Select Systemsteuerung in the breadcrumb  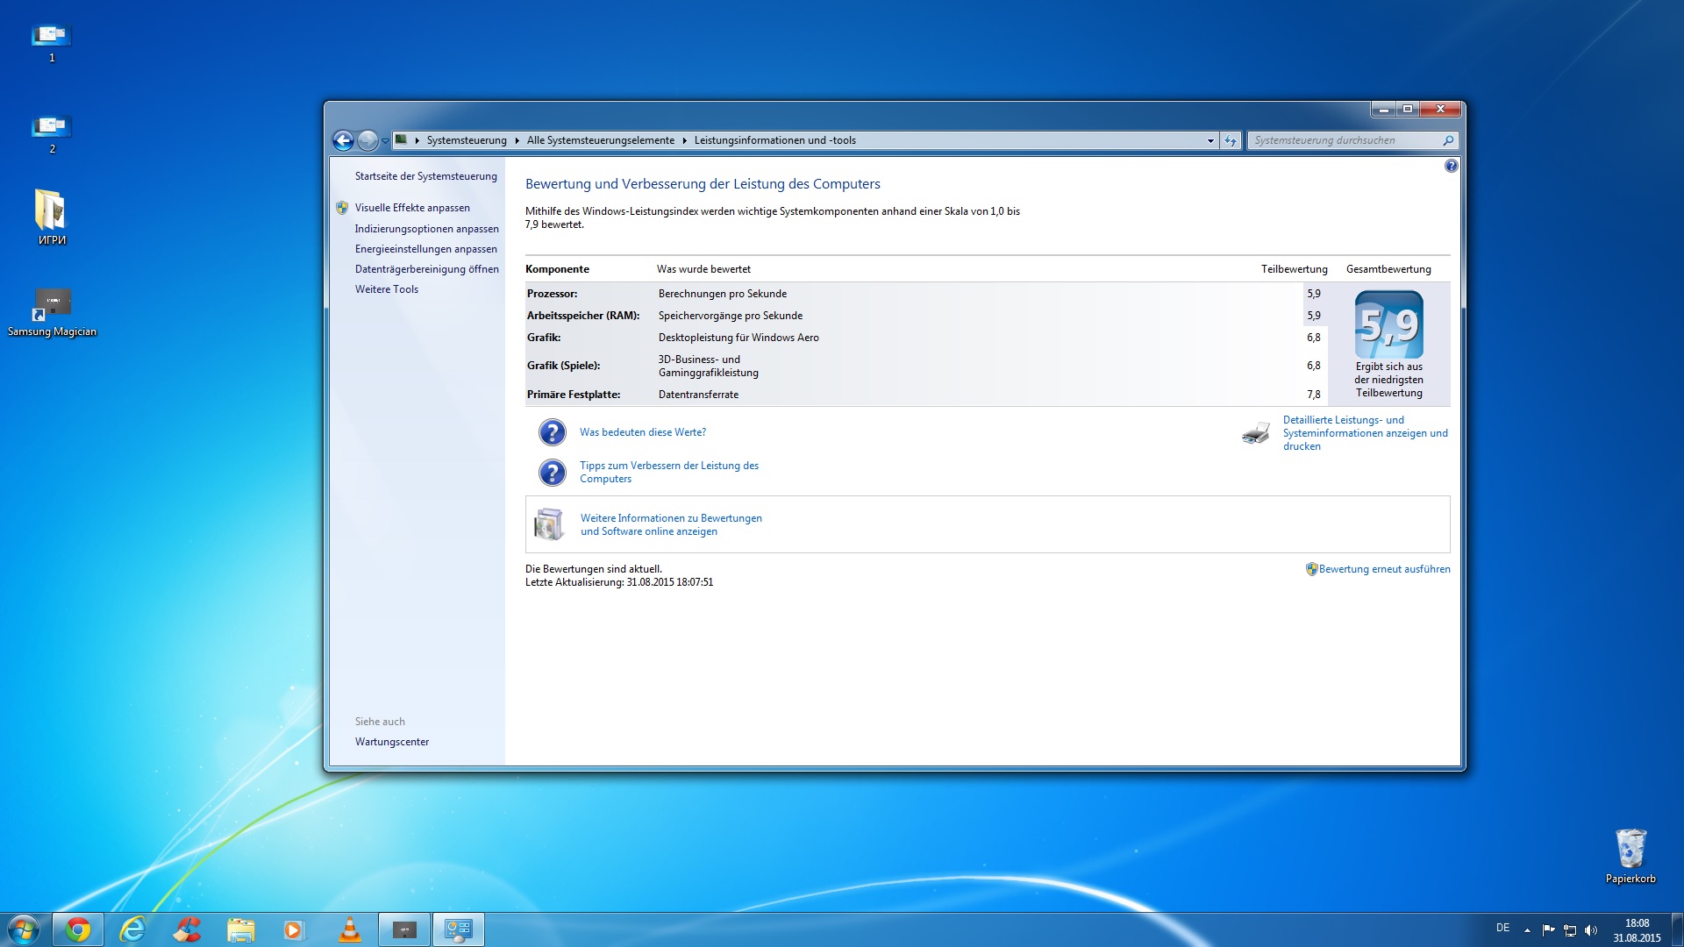[467, 140]
